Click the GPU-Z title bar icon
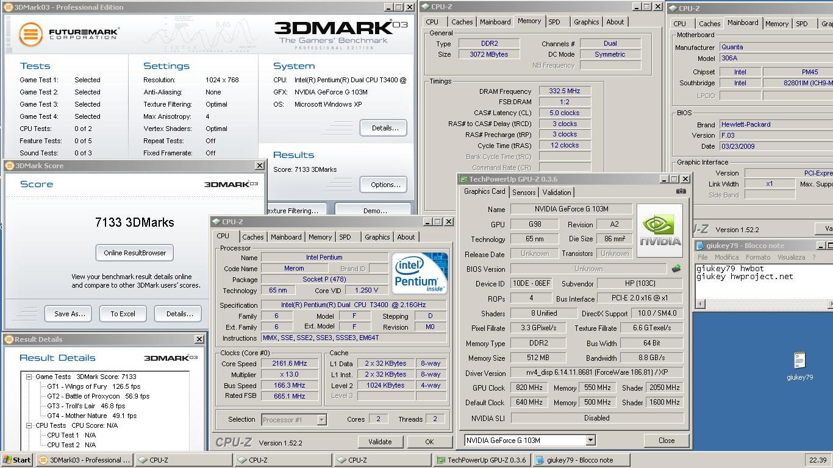Image resolution: width=833 pixels, height=468 pixels. (463, 179)
